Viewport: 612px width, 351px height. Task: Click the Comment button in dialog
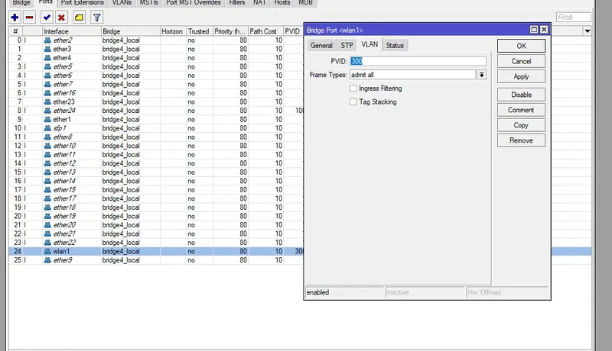521,110
